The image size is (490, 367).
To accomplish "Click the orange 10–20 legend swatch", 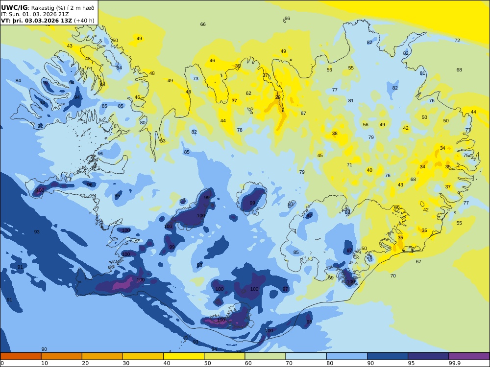I will [62, 356].
